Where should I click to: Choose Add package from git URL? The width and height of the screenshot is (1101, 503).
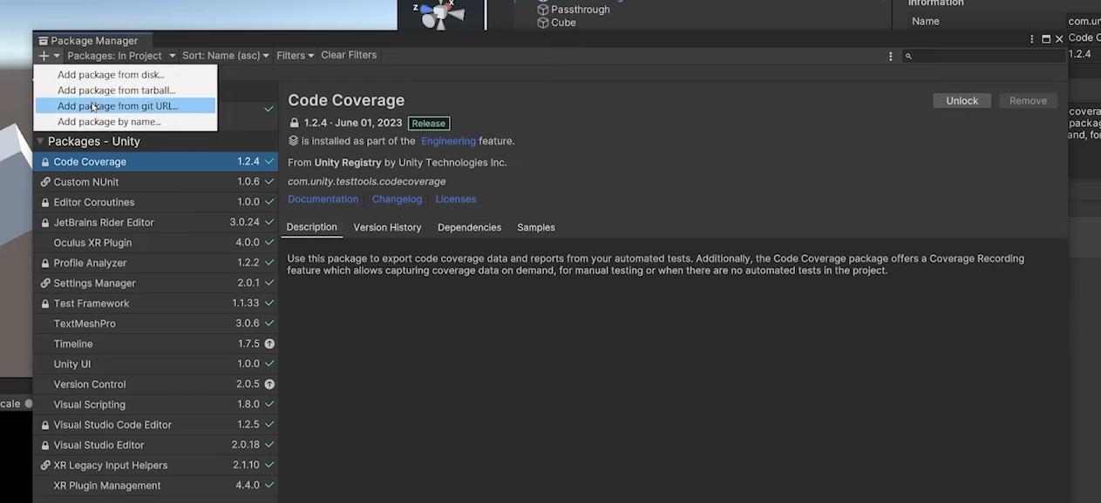(125, 106)
